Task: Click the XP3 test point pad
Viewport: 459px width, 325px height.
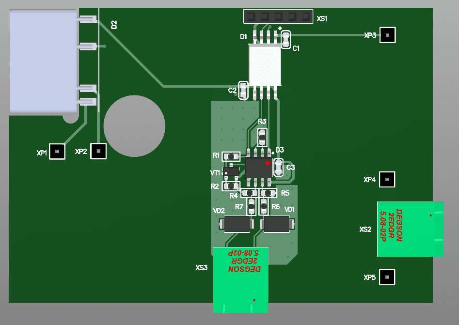Action: (388, 35)
